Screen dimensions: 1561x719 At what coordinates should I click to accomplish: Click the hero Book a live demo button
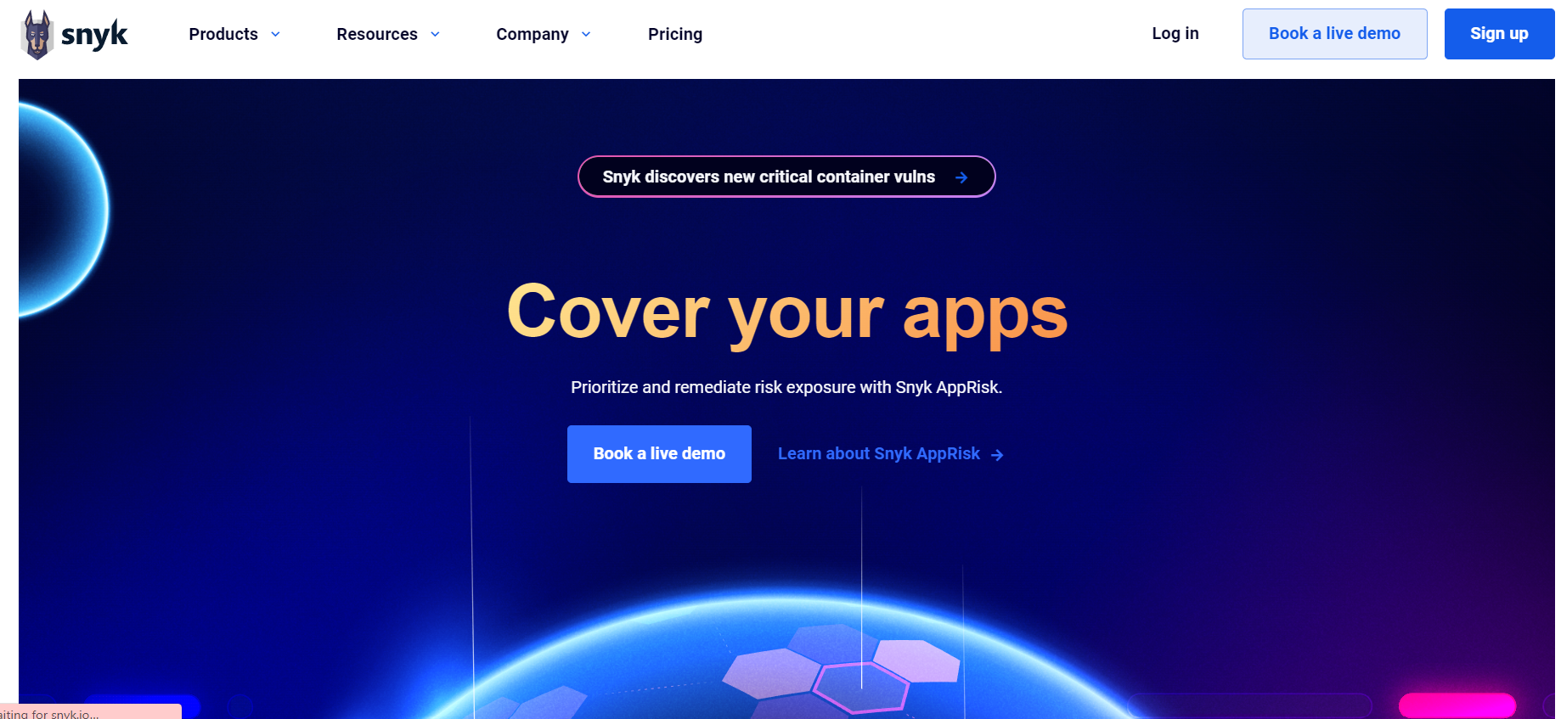click(x=659, y=454)
